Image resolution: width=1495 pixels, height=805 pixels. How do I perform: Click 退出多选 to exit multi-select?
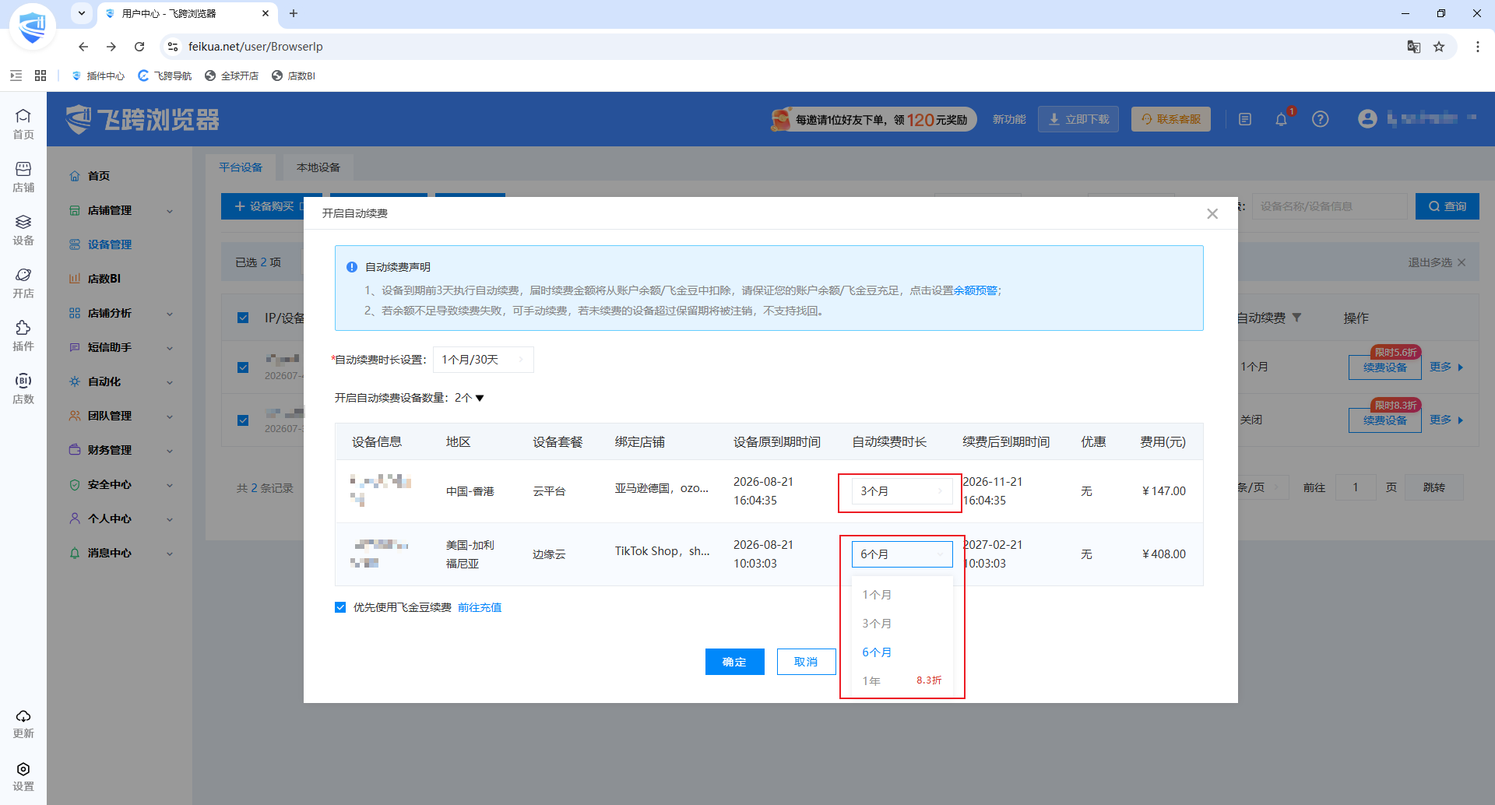pos(1437,262)
